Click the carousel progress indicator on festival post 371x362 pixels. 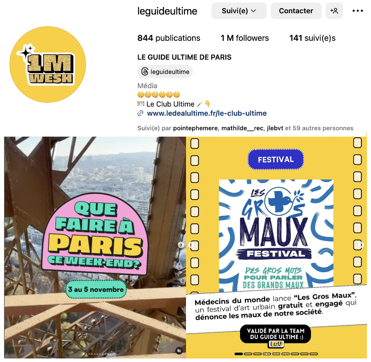276,354
